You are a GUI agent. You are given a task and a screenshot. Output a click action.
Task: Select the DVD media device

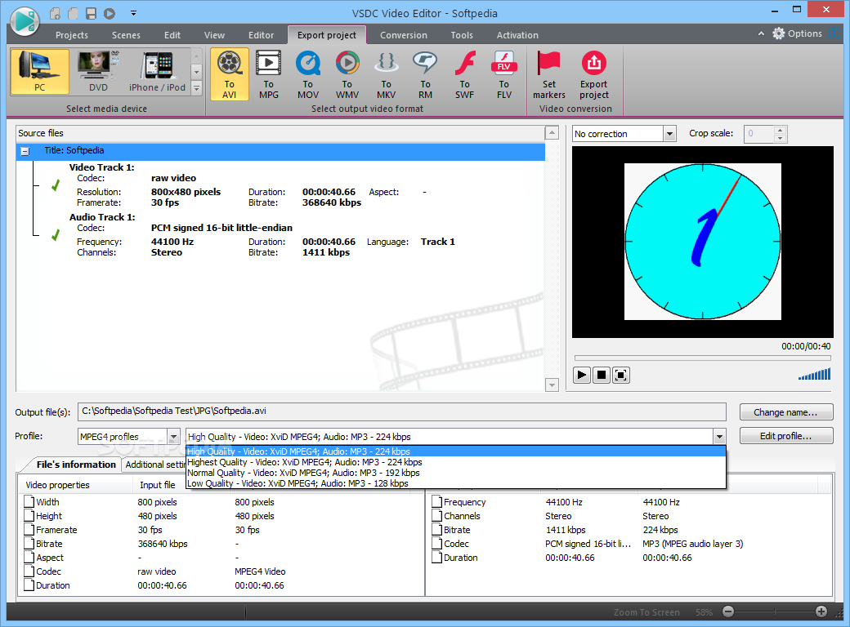click(98, 72)
